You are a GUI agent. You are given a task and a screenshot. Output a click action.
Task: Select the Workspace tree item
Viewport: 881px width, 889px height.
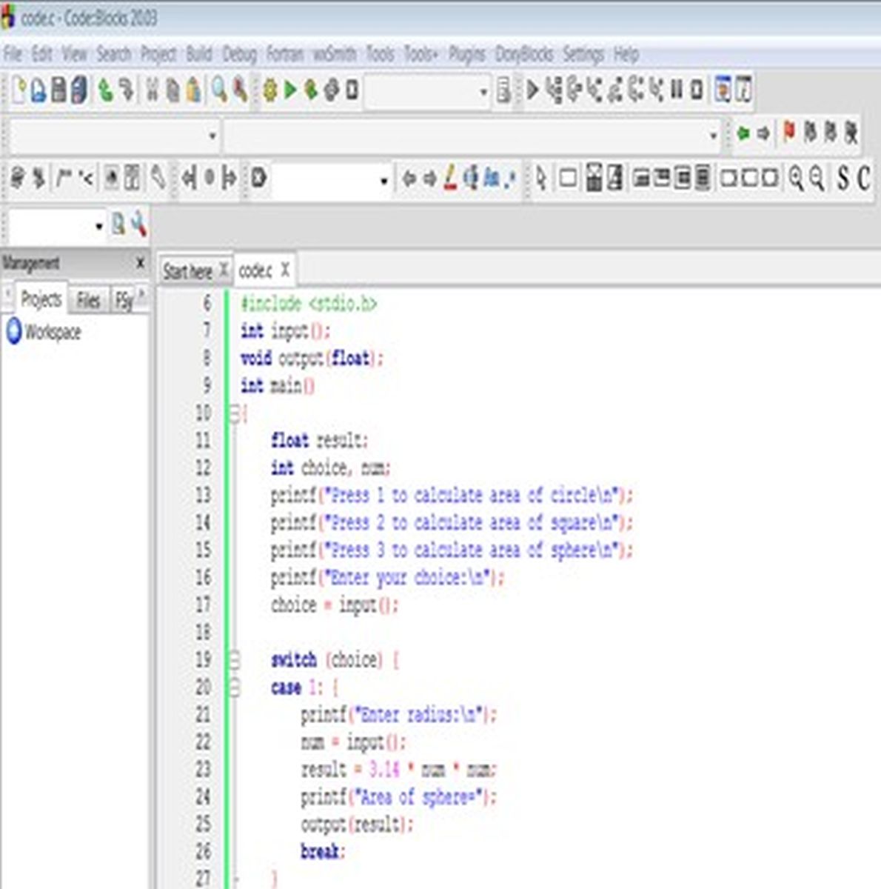(x=52, y=332)
